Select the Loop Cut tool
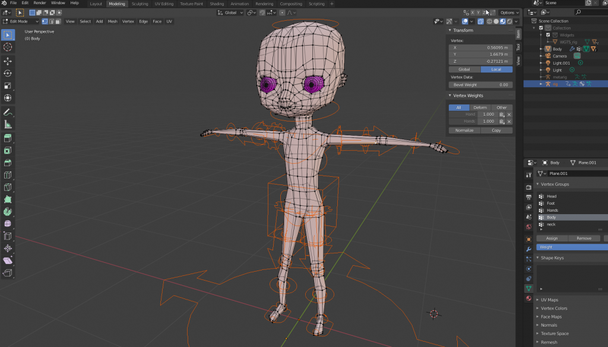This screenshot has width=608, height=347. [8, 175]
